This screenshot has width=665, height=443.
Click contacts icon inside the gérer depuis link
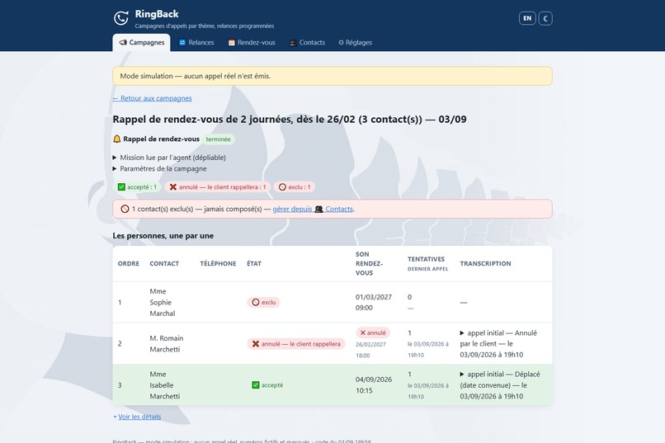pyautogui.click(x=319, y=209)
